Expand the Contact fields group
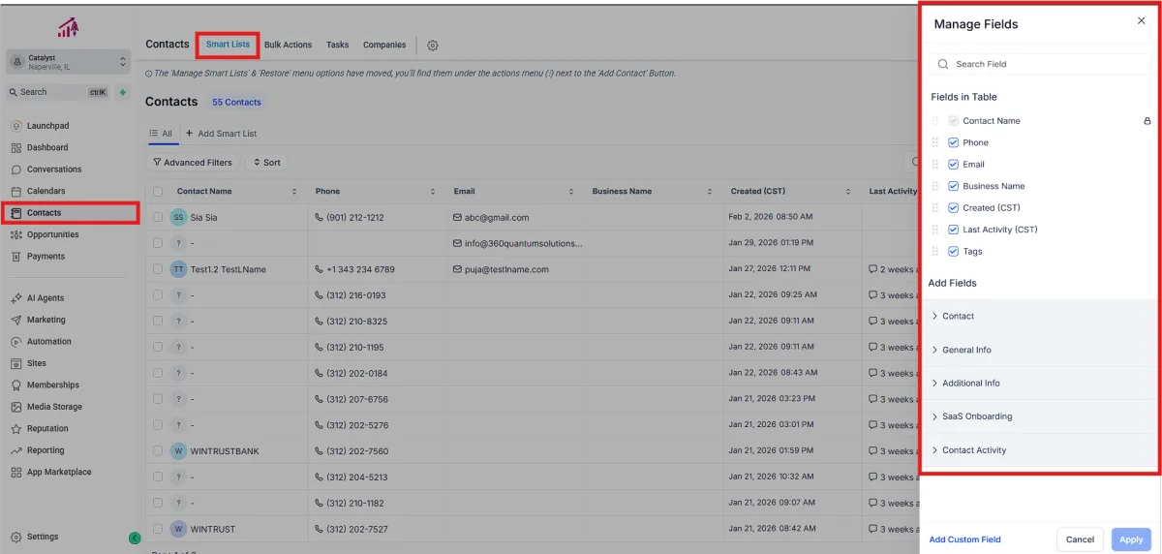Screen dimensions: 1162x554 click(1041, 317)
